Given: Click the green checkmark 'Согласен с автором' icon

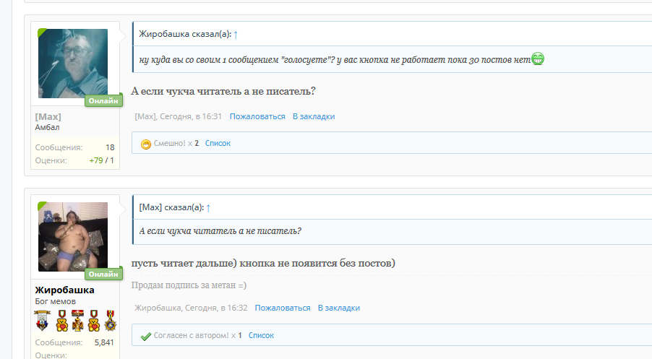Looking at the screenshot, I should pos(146,336).
